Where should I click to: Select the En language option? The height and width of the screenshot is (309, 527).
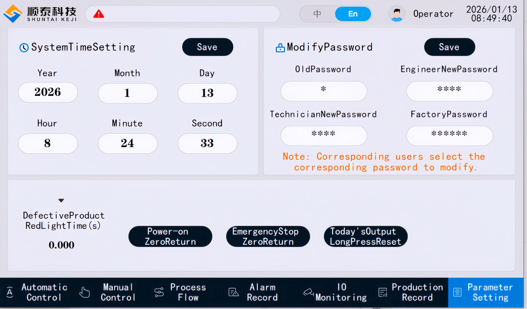[x=353, y=14]
